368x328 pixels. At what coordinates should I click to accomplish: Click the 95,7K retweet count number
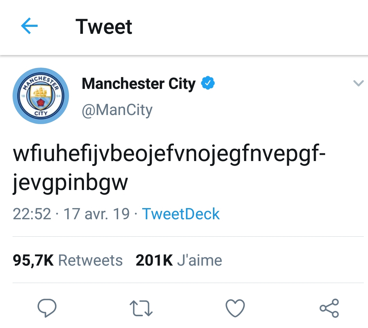coord(33,260)
